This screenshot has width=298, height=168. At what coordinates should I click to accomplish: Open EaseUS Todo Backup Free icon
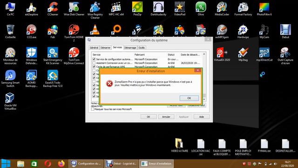(x=53, y=78)
